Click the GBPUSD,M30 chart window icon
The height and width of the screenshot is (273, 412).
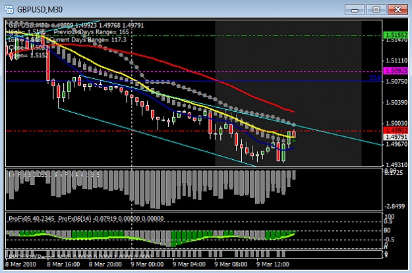click(9, 9)
